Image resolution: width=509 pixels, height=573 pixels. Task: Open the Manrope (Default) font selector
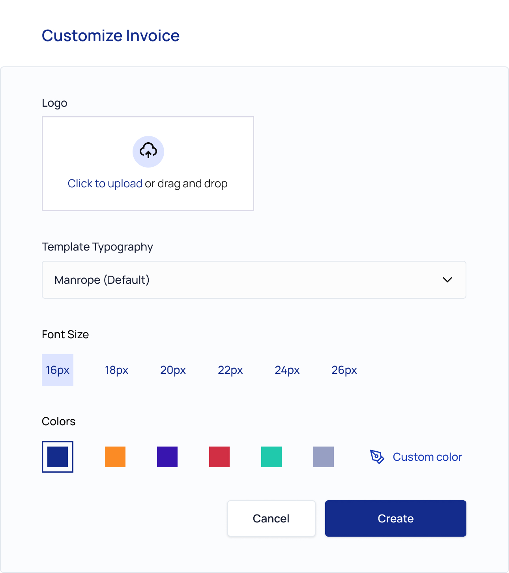(x=254, y=280)
